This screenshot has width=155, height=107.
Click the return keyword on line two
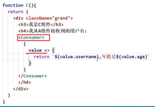pos(16,12)
